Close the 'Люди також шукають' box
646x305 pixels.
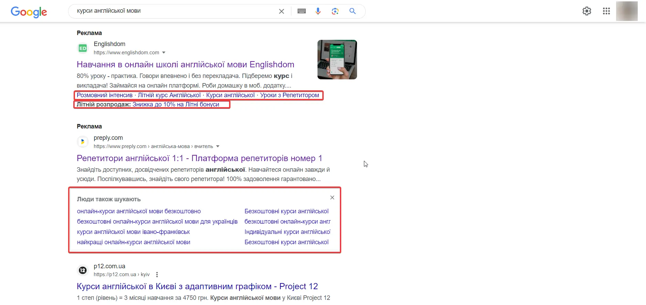(332, 197)
